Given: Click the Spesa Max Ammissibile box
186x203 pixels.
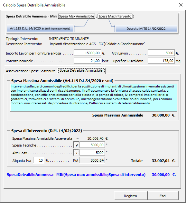Looking at the screenshot, I should tap(77, 16).
